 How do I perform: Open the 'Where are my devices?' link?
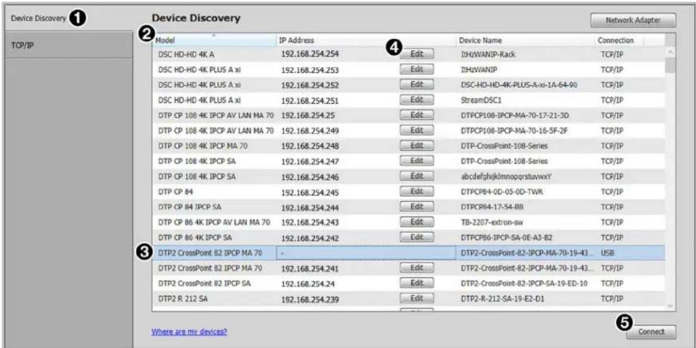(x=190, y=332)
